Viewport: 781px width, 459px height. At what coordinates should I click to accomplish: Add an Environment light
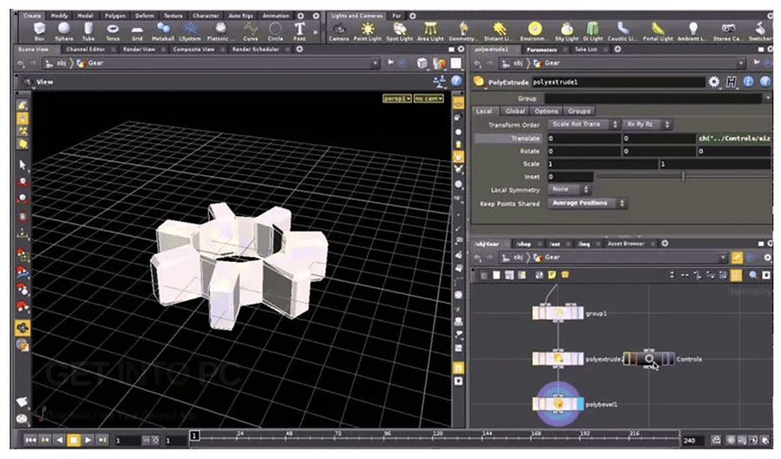534,31
